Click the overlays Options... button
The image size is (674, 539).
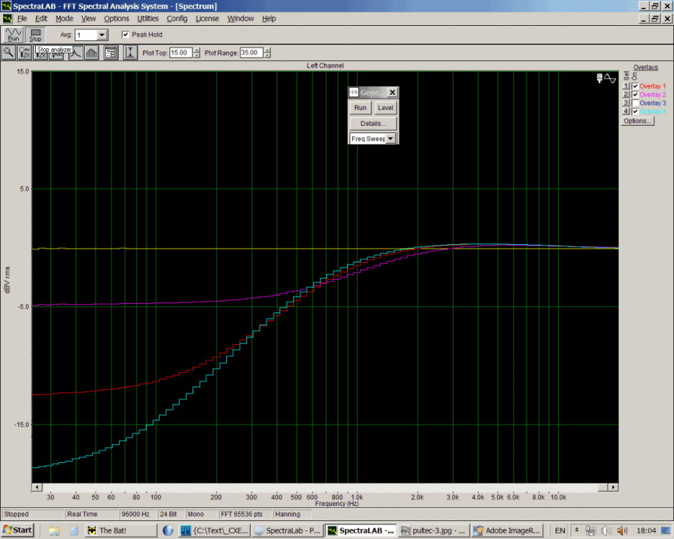[x=637, y=121]
